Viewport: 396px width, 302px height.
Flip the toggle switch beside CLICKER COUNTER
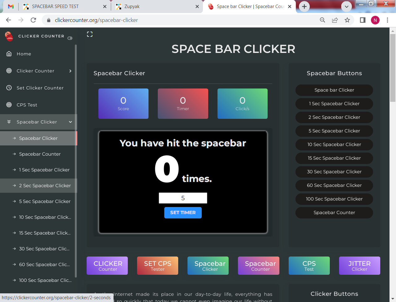[x=70, y=38]
